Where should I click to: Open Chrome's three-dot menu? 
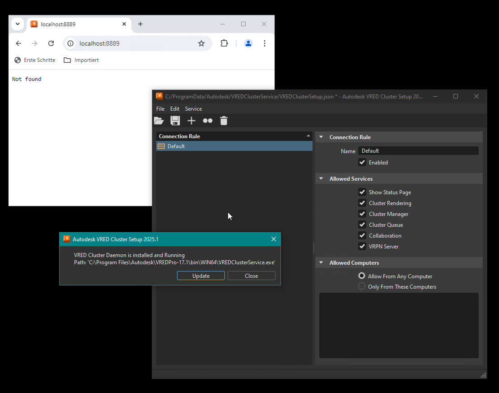tap(265, 43)
